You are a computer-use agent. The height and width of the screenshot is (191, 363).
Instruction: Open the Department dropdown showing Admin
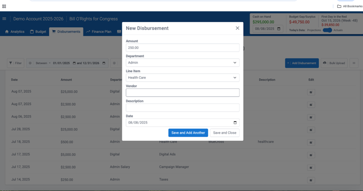point(183,63)
